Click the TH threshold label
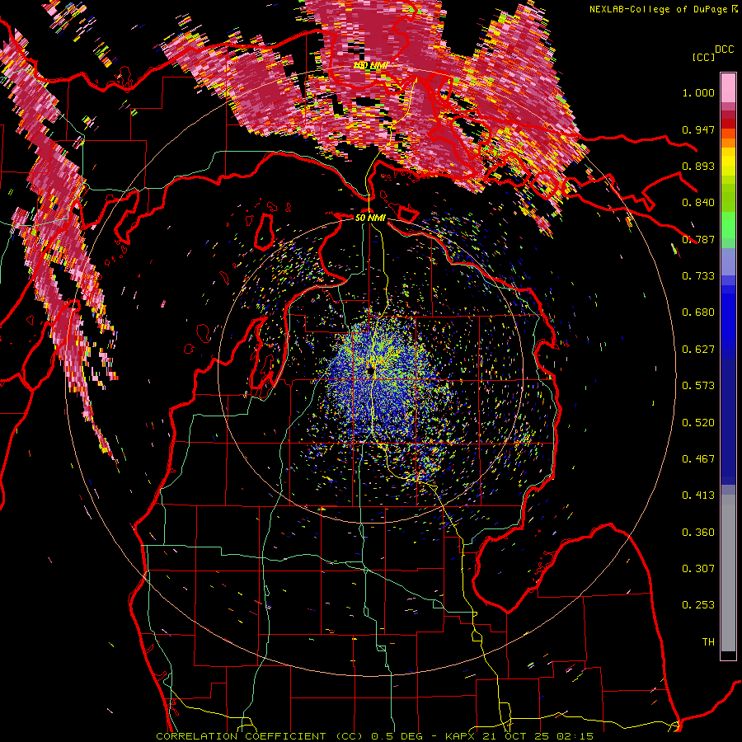The height and width of the screenshot is (742, 742). point(708,642)
